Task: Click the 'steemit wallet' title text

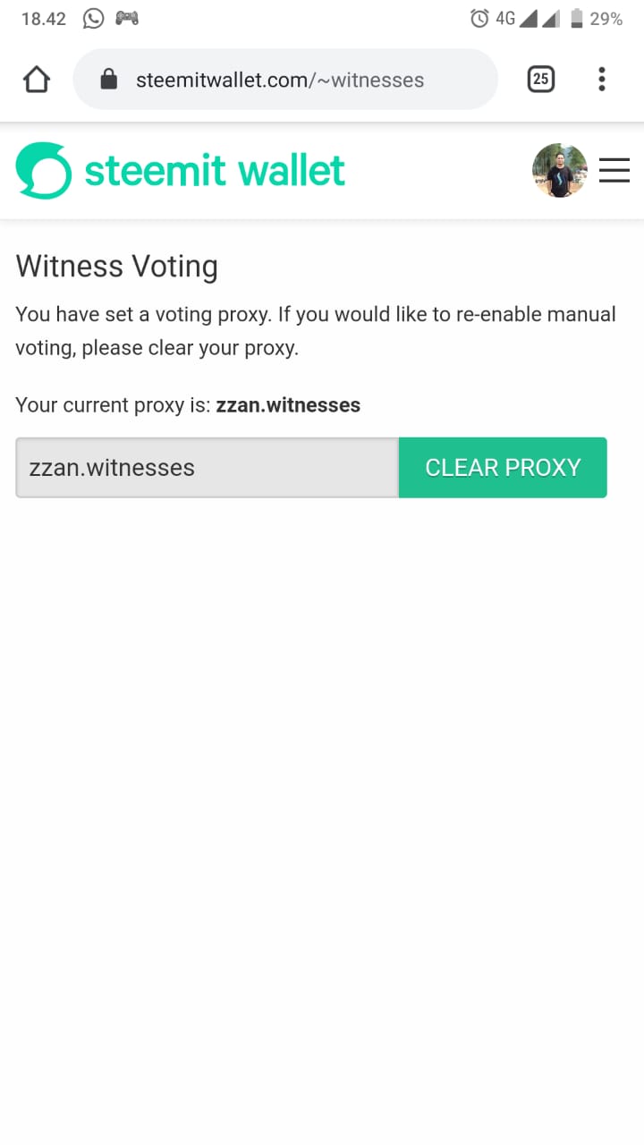Action: tap(215, 171)
